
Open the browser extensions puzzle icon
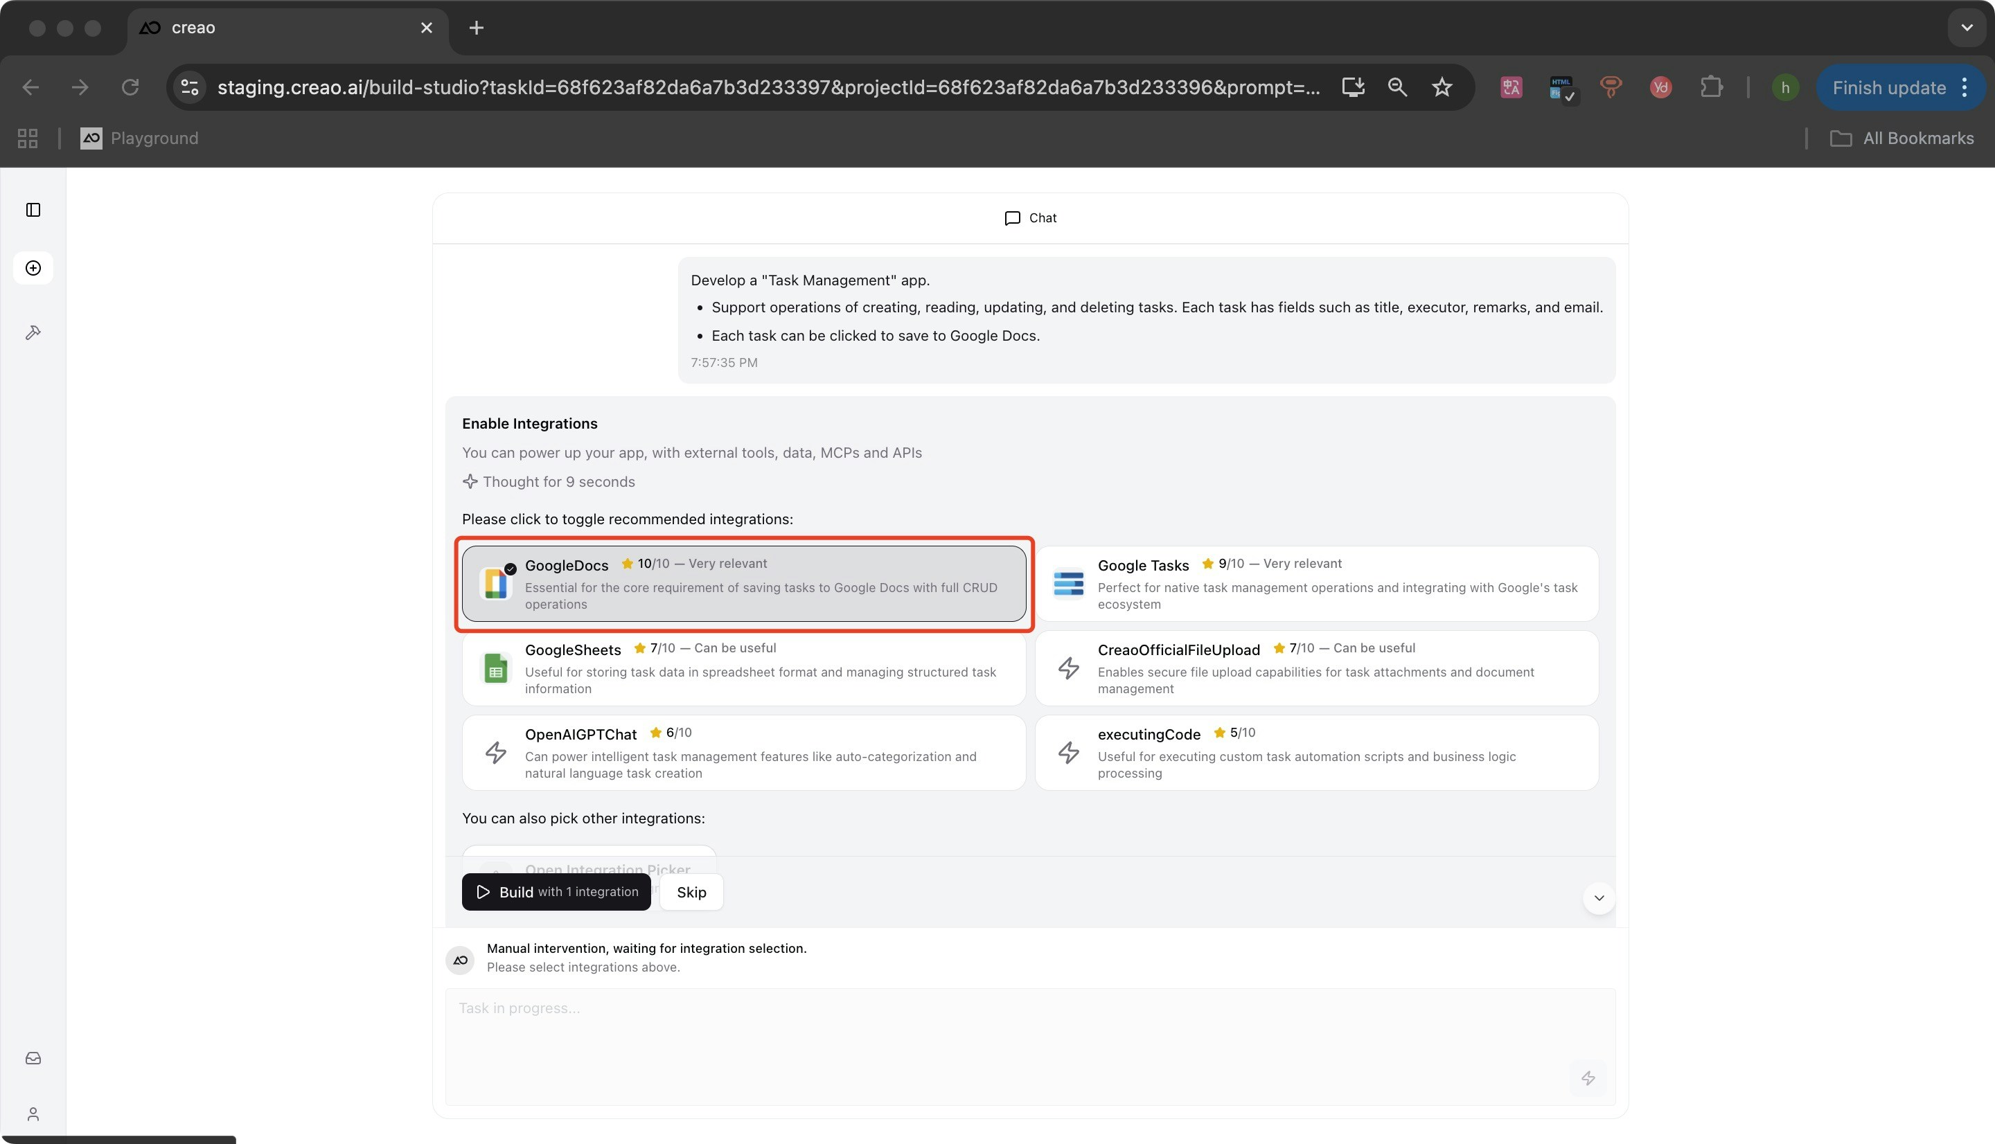point(1710,87)
